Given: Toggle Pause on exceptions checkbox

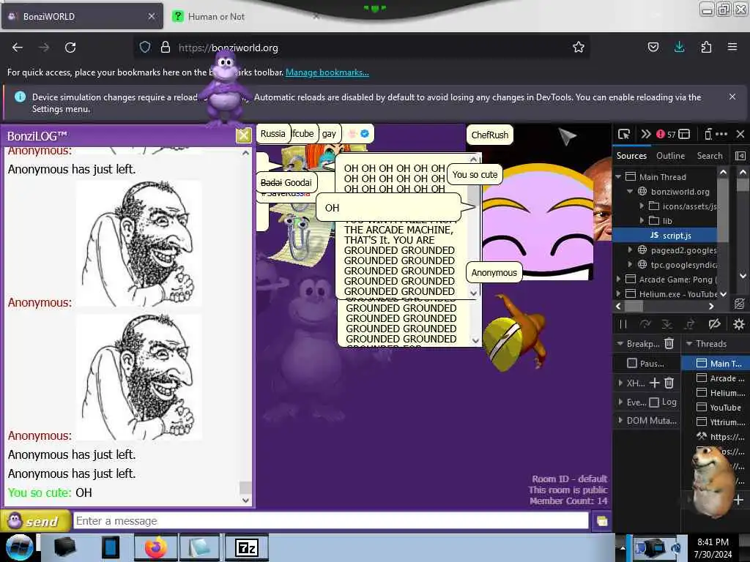Looking at the screenshot, I should (632, 363).
